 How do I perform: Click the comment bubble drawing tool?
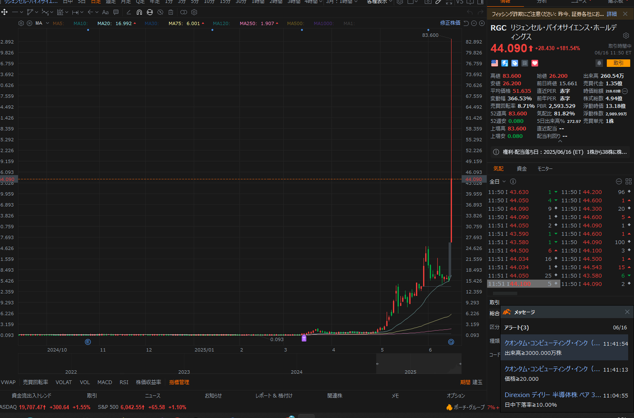116,12
